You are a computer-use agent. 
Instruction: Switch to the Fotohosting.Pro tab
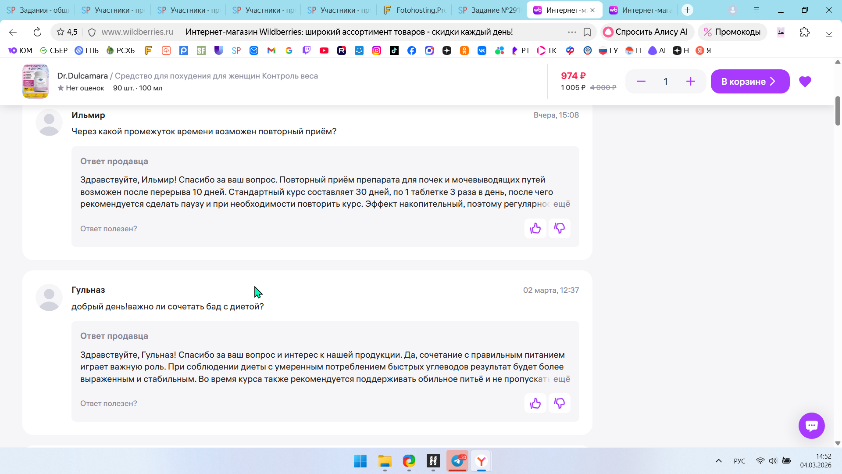coord(414,10)
